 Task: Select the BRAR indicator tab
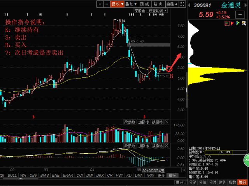click(x=68, y=175)
